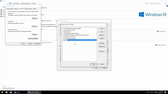Click Cancel in Environment Variables dialog

(104, 68)
